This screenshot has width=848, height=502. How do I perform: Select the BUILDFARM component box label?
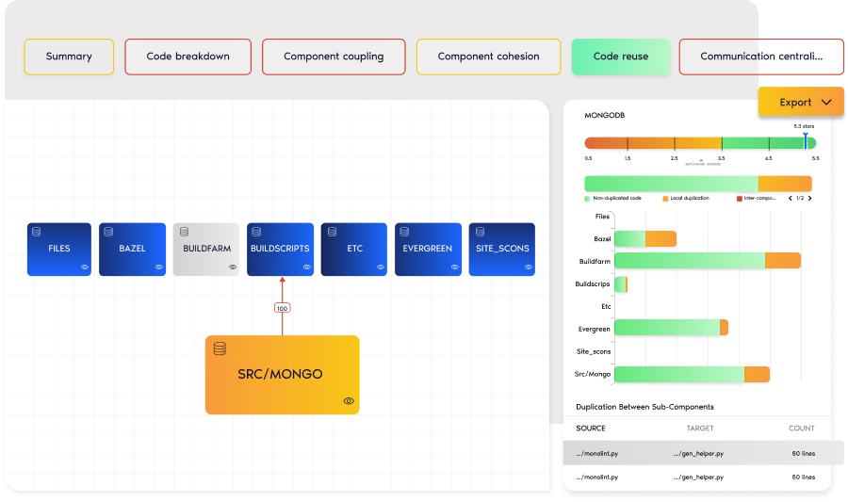[206, 249]
